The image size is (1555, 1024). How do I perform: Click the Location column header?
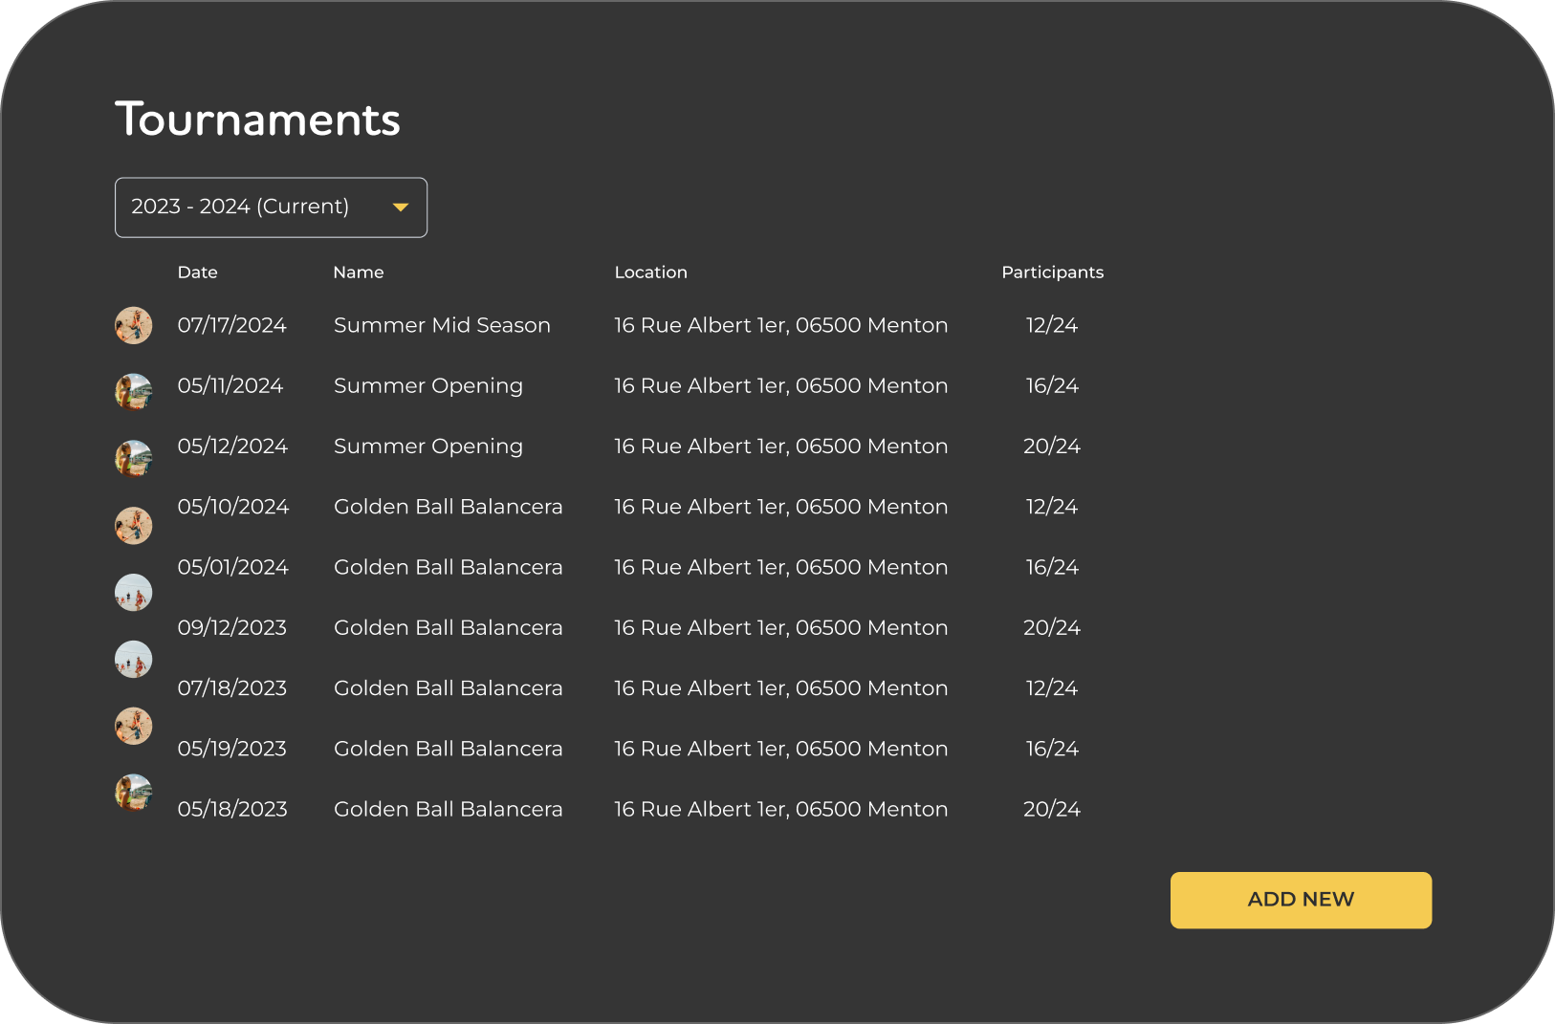click(650, 272)
